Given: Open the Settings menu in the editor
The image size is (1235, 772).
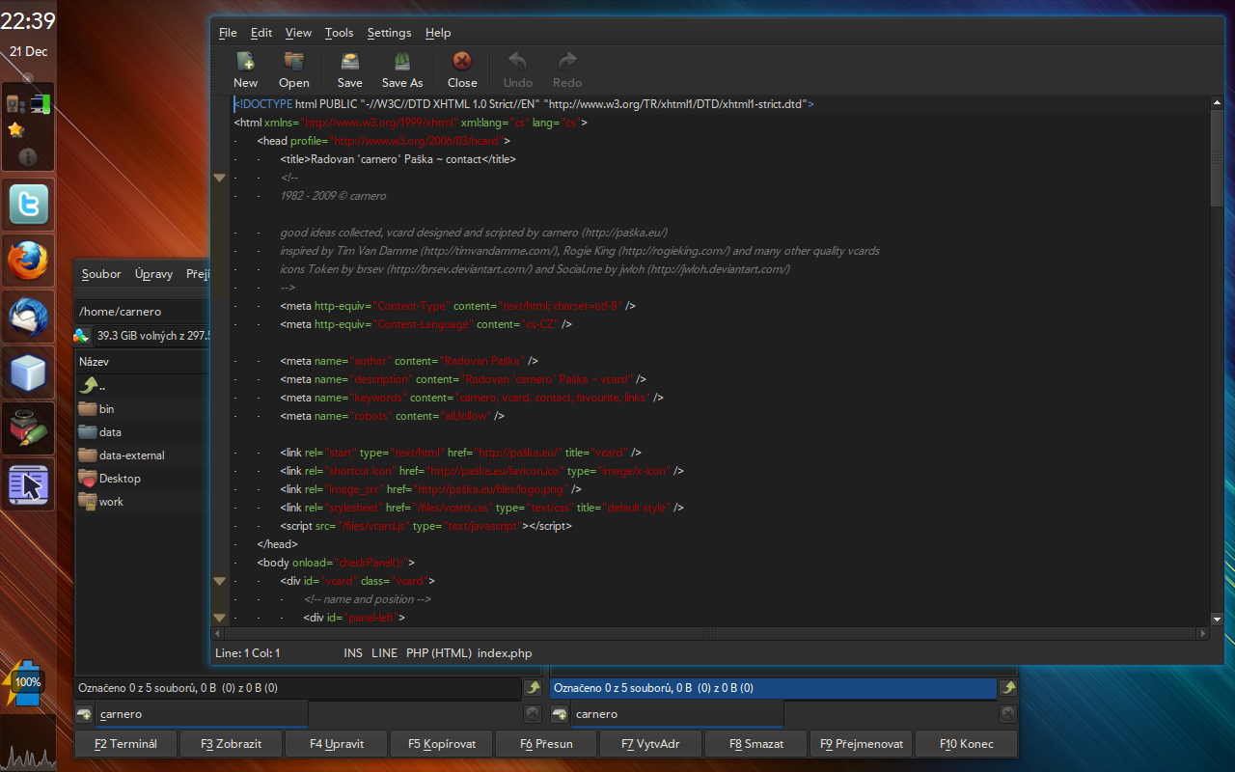Looking at the screenshot, I should click(x=389, y=33).
